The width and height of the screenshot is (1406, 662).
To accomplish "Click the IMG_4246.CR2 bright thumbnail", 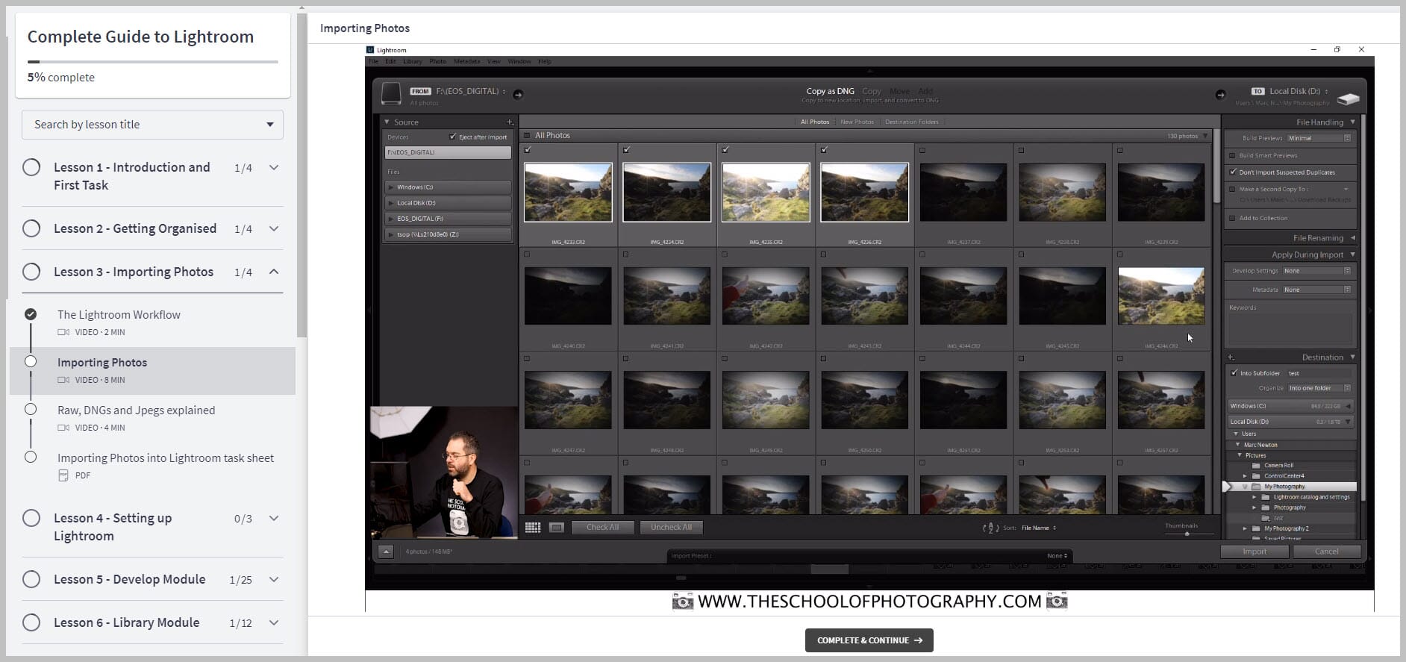I will pos(1161,296).
